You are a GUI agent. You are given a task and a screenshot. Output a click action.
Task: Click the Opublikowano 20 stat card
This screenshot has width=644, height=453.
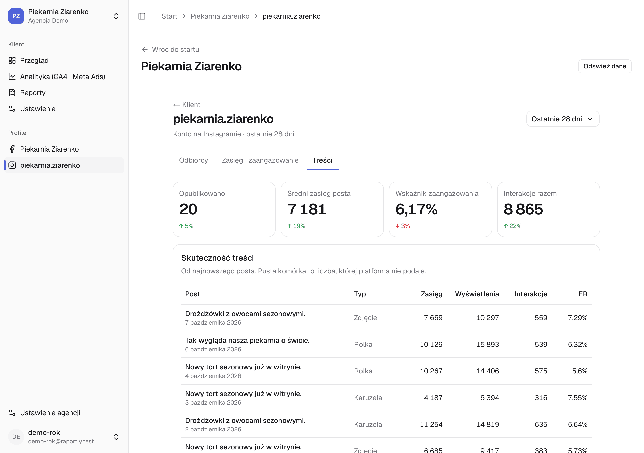(x=224, y=209)
